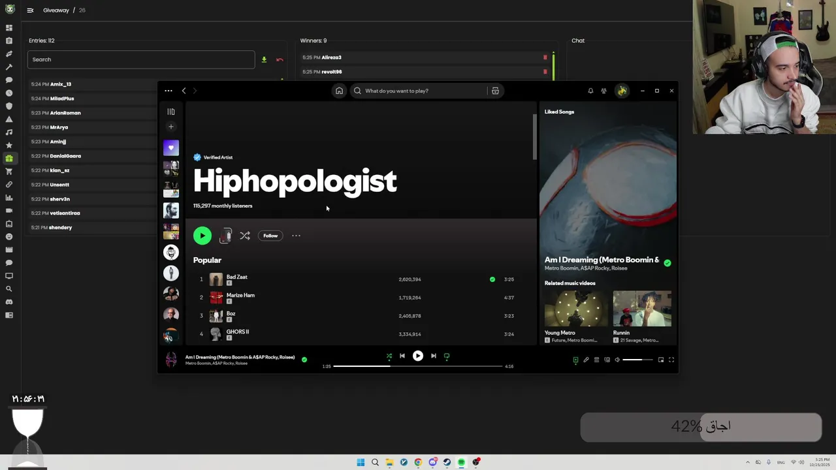Screen dimensions: 836x470
Task: Mute Spotify with the speaker icon
Action: coord(617,360)
